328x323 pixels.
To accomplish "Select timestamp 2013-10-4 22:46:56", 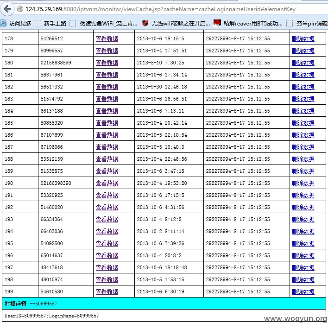I will [x=162, y=159].
